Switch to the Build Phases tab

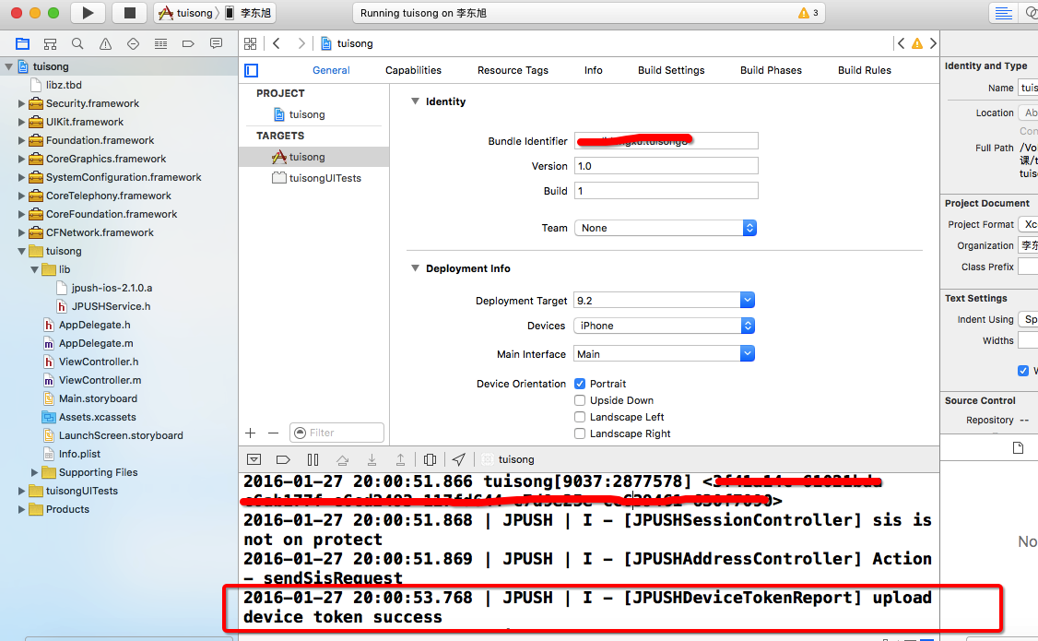click(771, 70)
